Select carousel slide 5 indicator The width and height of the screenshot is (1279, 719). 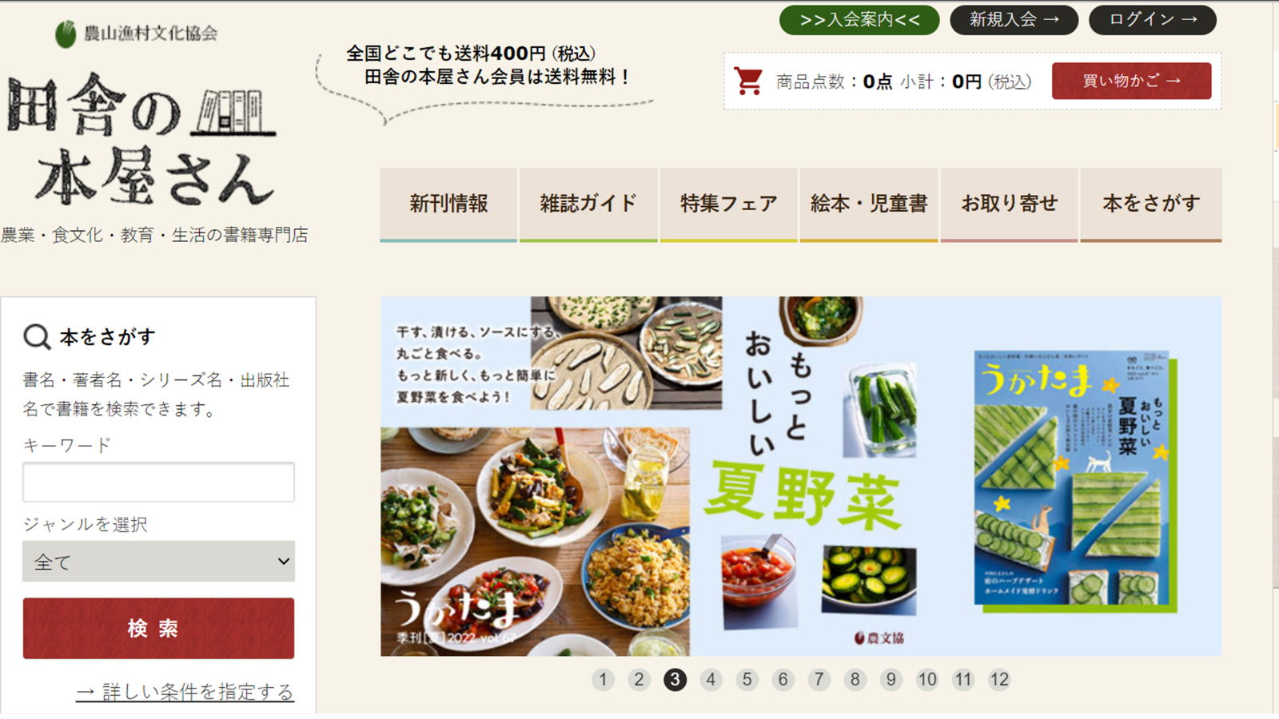pyautogui.click(x=747, y=680)
